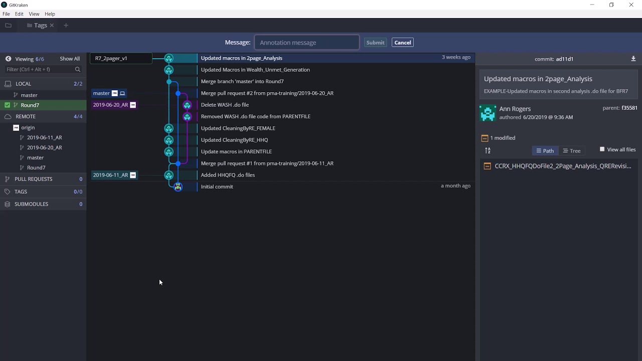Screen dimensions: 642x361
Task: Click the parent commit f35581 link
Action: tap(629, 108)
